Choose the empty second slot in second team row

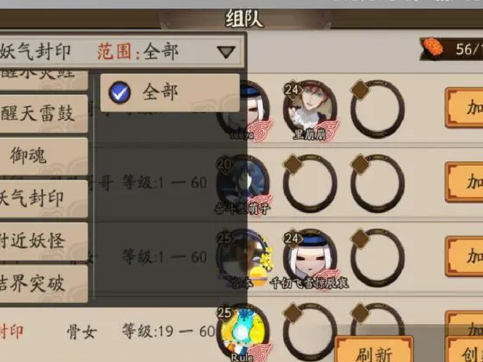(x=310, y=183)
